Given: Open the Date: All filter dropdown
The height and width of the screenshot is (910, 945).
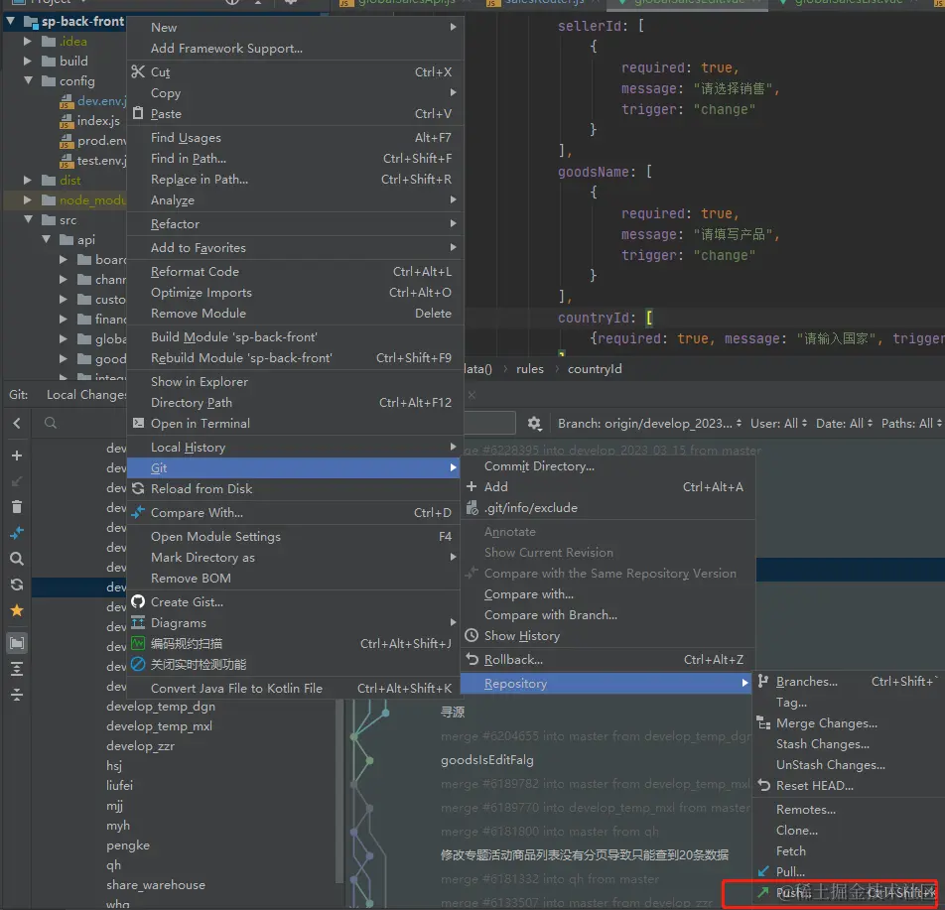Looking at the screenshot, I should (x=844, y=424).
